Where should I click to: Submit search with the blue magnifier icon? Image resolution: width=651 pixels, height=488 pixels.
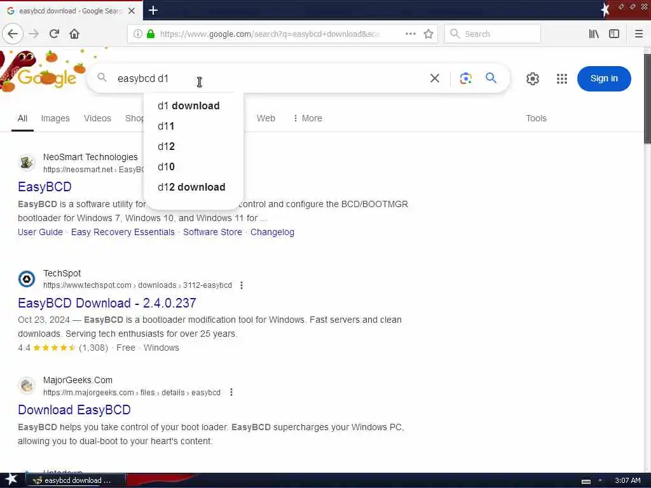pos(491,78)
